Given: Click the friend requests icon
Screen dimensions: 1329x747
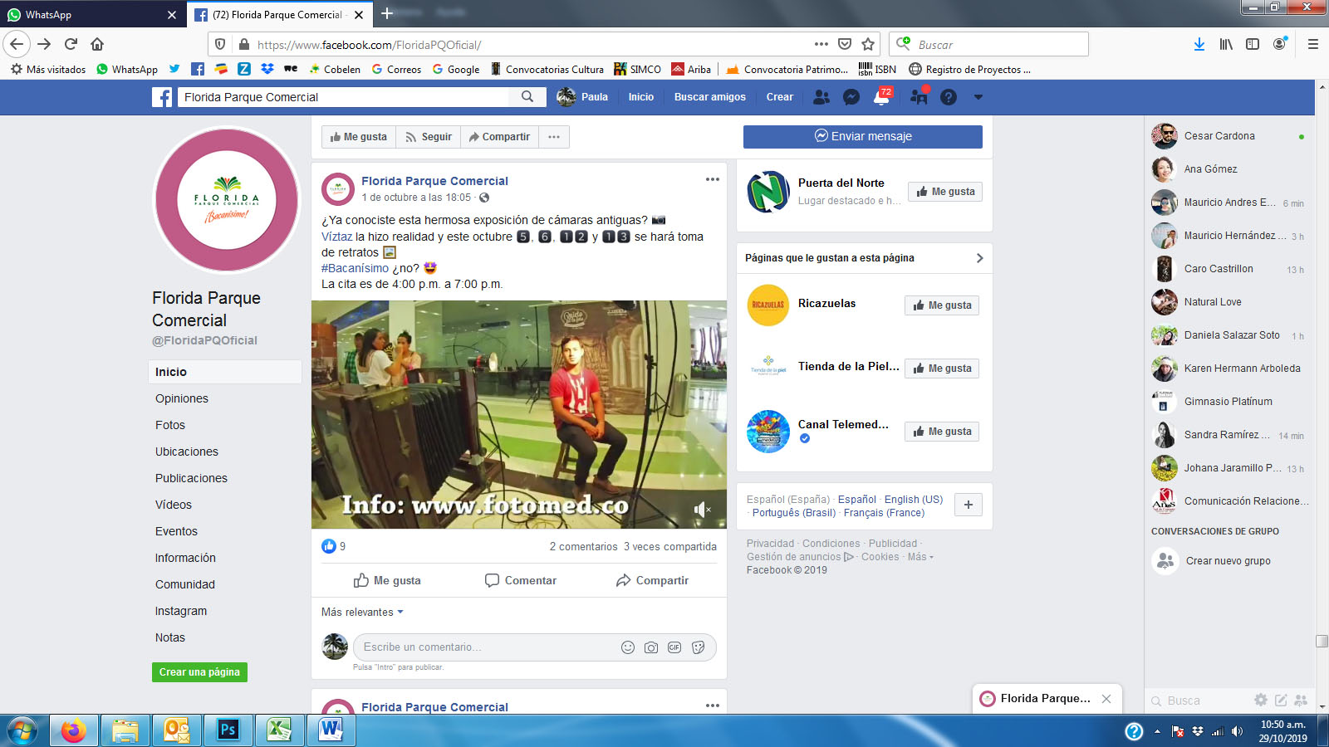Looking at the screenshot, I should point(821,97).
